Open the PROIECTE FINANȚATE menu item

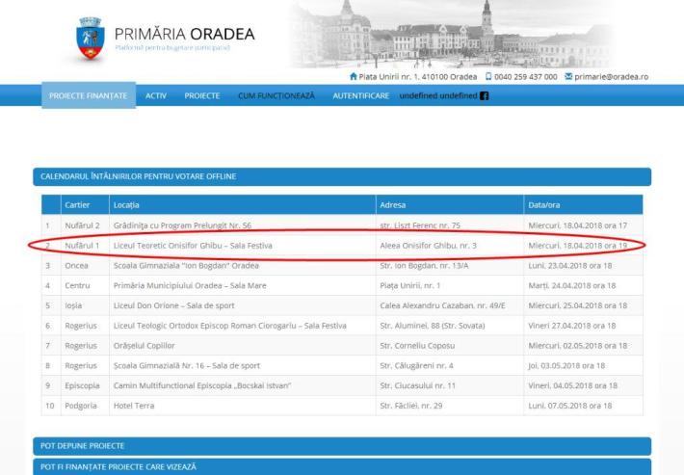click(89, 95)
